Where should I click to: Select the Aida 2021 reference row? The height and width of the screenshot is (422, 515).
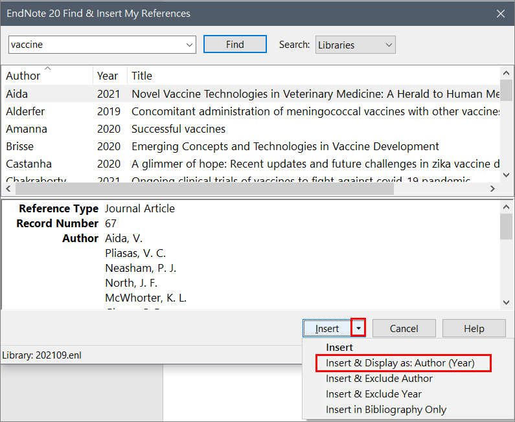(x=252, y=94)
